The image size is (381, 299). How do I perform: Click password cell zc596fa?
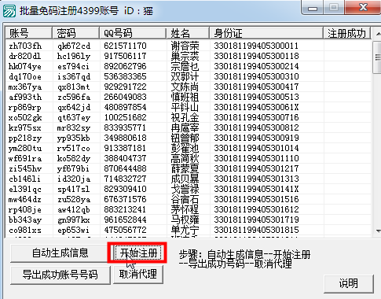(74, 97)
